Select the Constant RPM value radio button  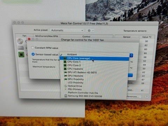pos(33,48)
